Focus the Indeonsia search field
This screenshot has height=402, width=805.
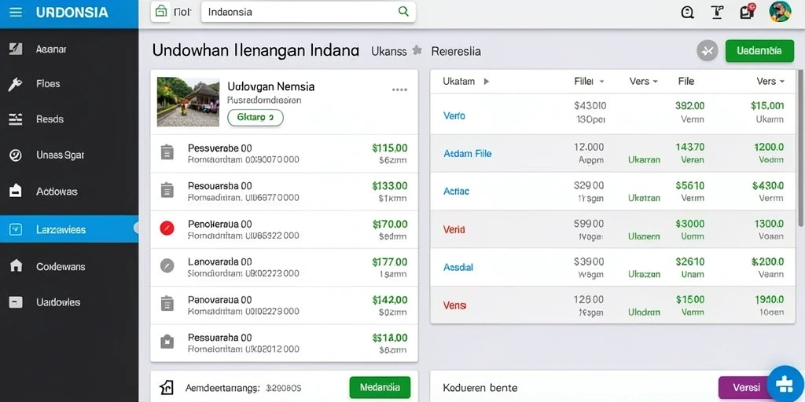click(308, 12)
